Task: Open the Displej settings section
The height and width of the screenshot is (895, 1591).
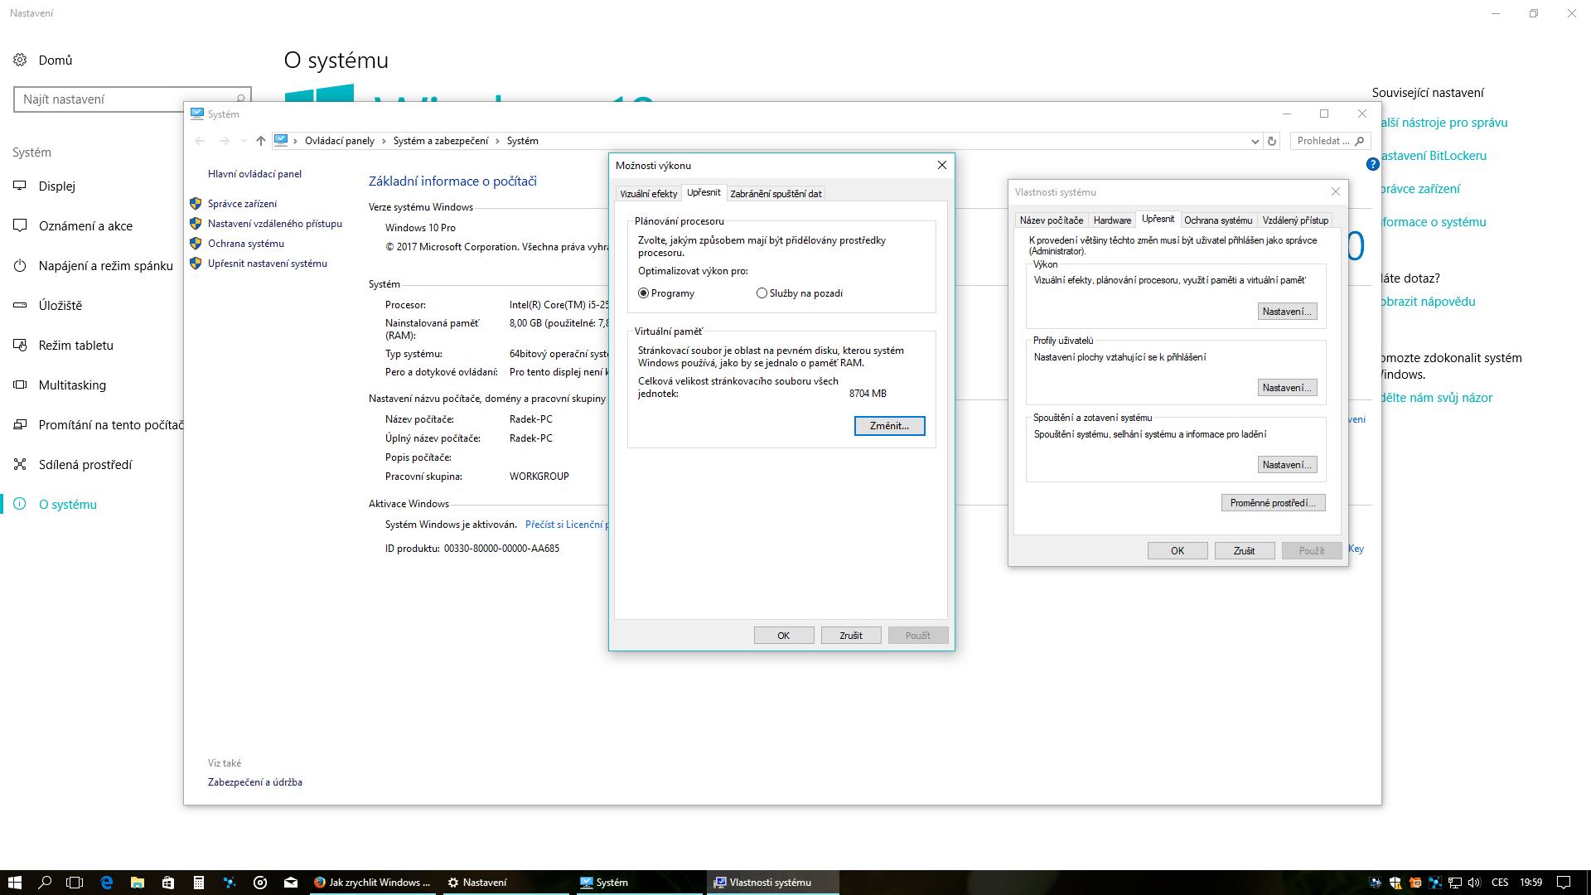Action: pyautogui.click(x=56, y=186)
